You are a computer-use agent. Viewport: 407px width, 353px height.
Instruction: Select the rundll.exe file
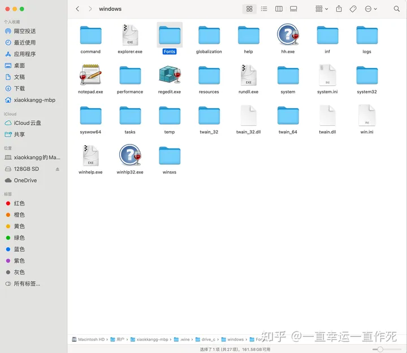tap(248, 76)
